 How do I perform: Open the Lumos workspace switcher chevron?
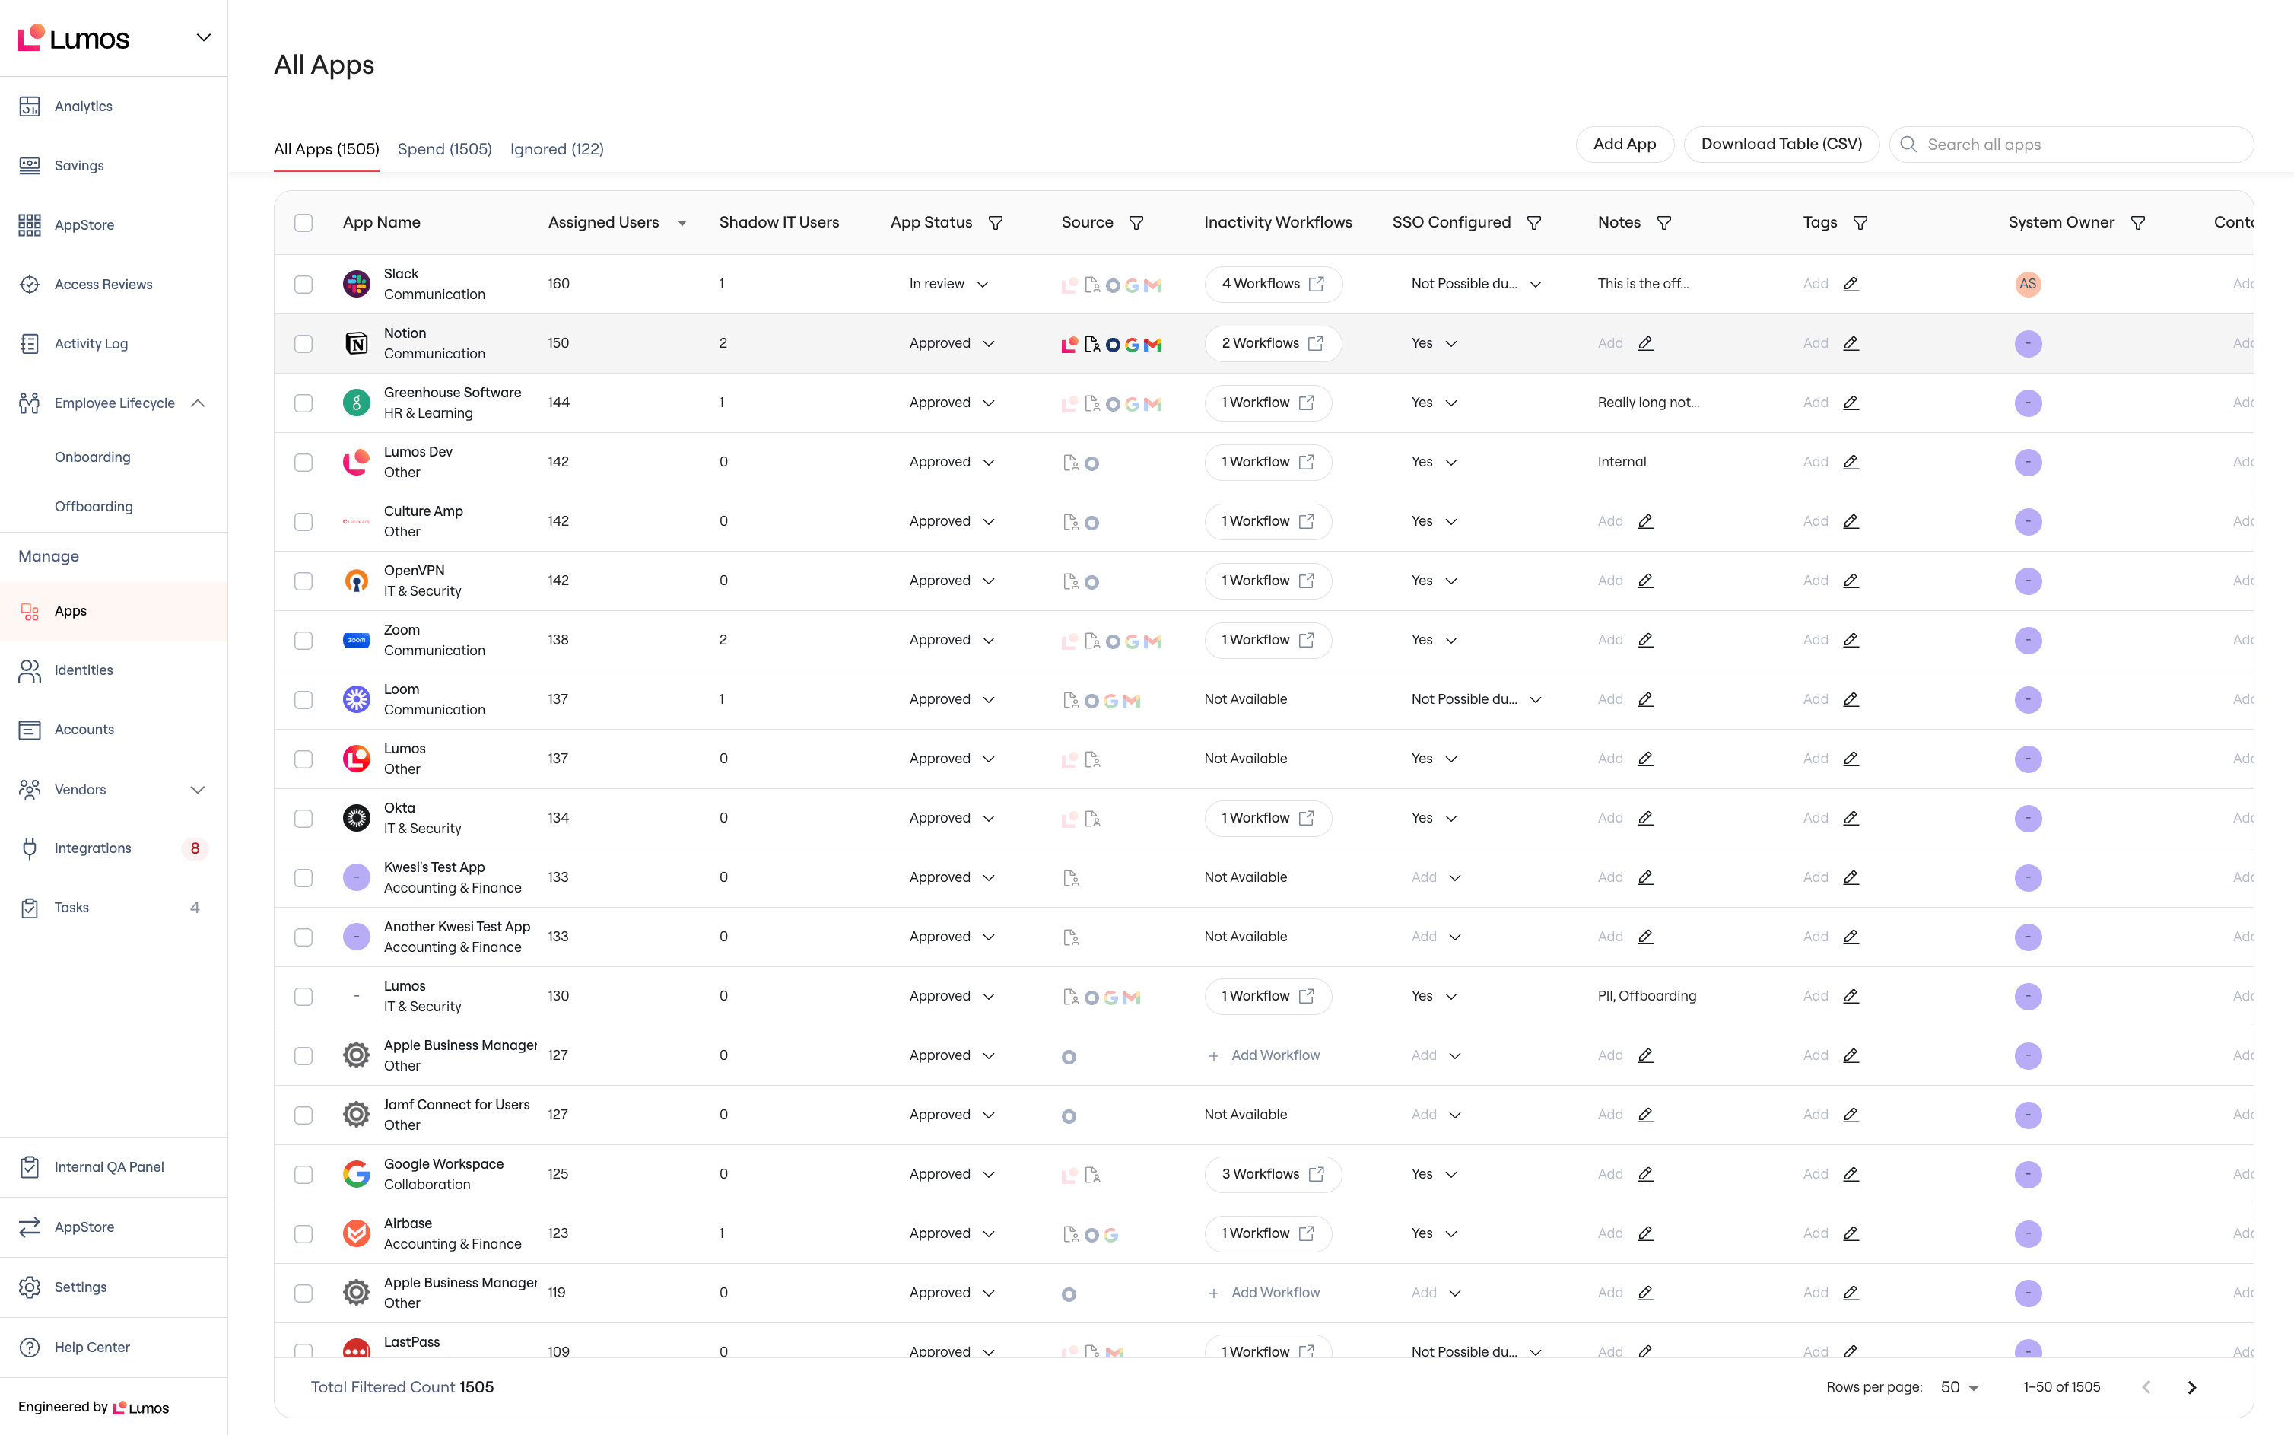203,38
